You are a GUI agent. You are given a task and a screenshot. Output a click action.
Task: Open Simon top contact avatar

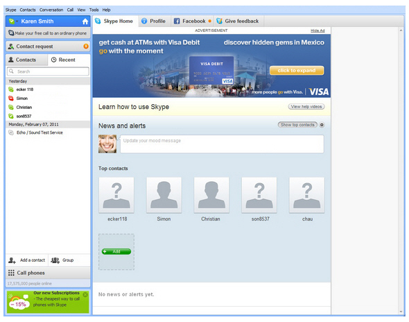pos(164,195)
